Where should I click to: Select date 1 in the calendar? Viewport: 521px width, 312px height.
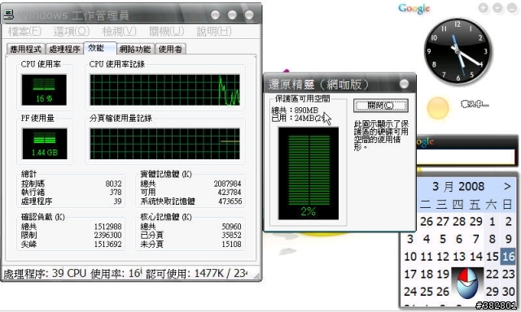coord(492,221)
